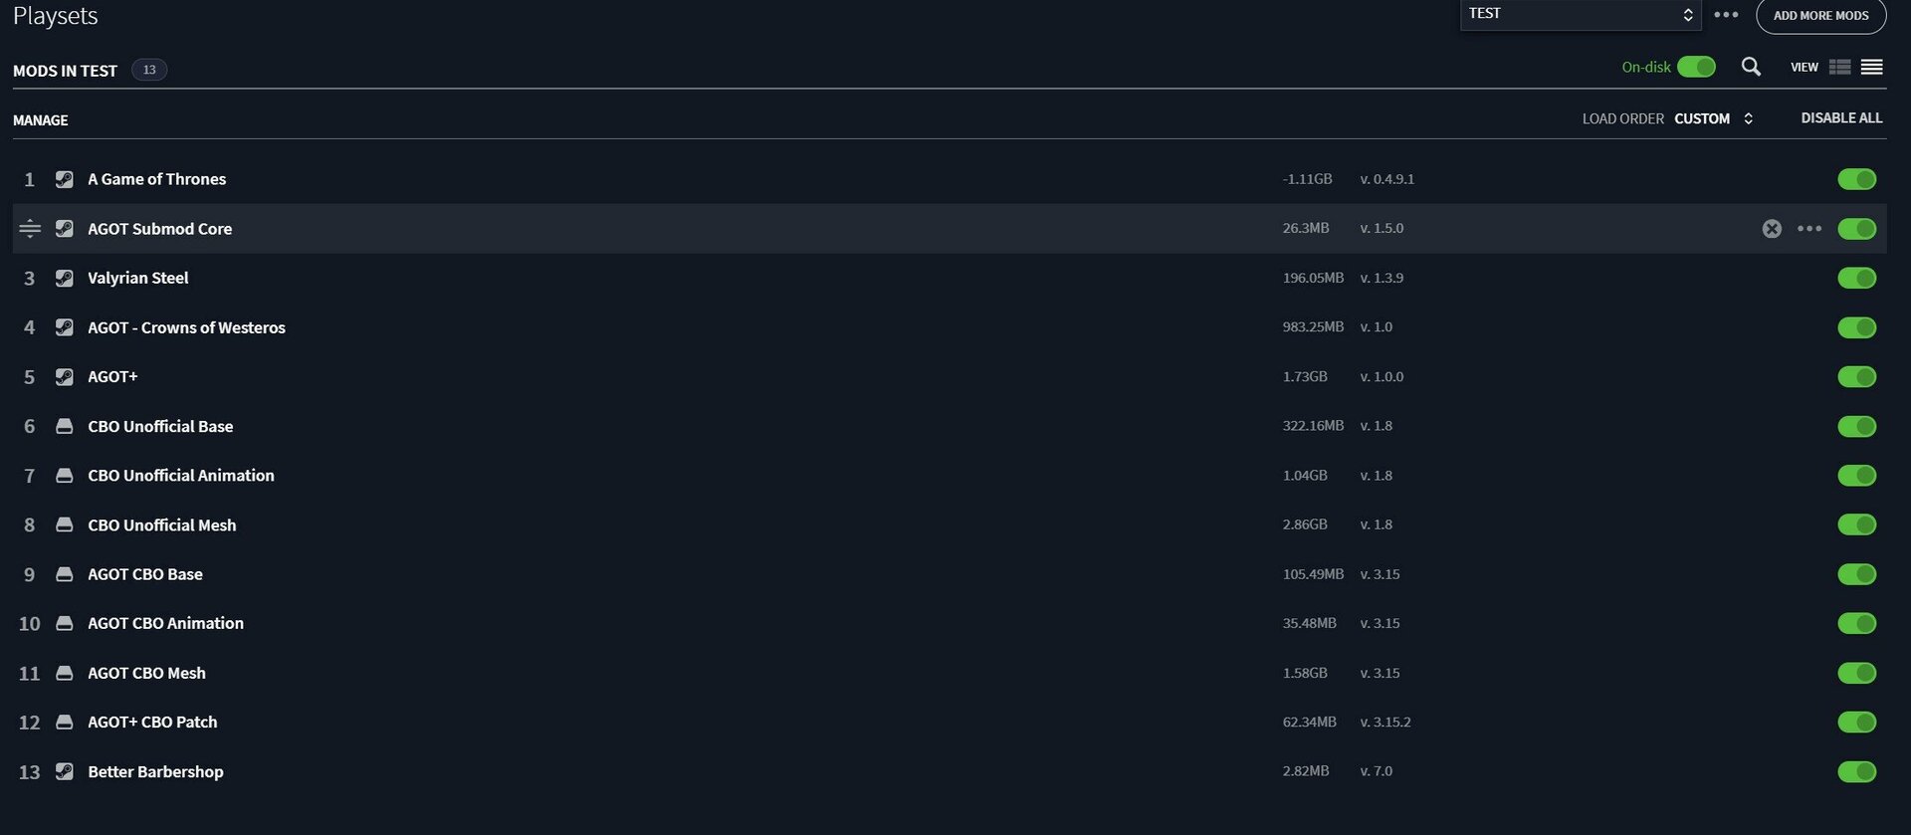Disable the AGOT+ CBO Patch toggle

tap(1856, 722)
